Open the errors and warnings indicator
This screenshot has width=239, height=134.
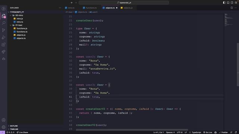(x=10, y=133)
